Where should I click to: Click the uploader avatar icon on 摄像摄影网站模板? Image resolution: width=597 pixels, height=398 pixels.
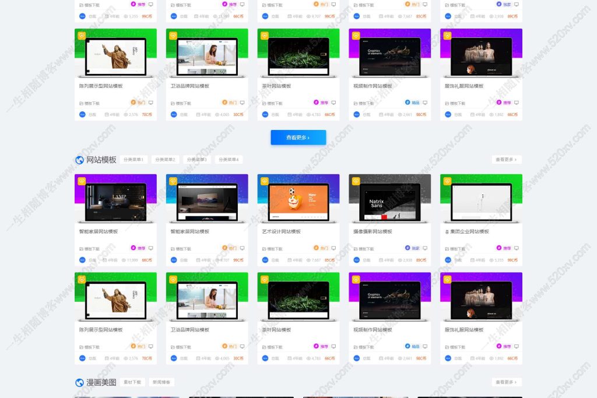tap(356, 259)
